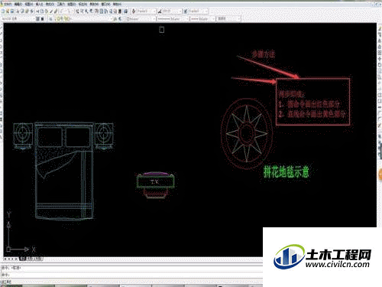Screen dimensions: 382x287
Task: Click in the command line input field
Action: tap(132, 275)
